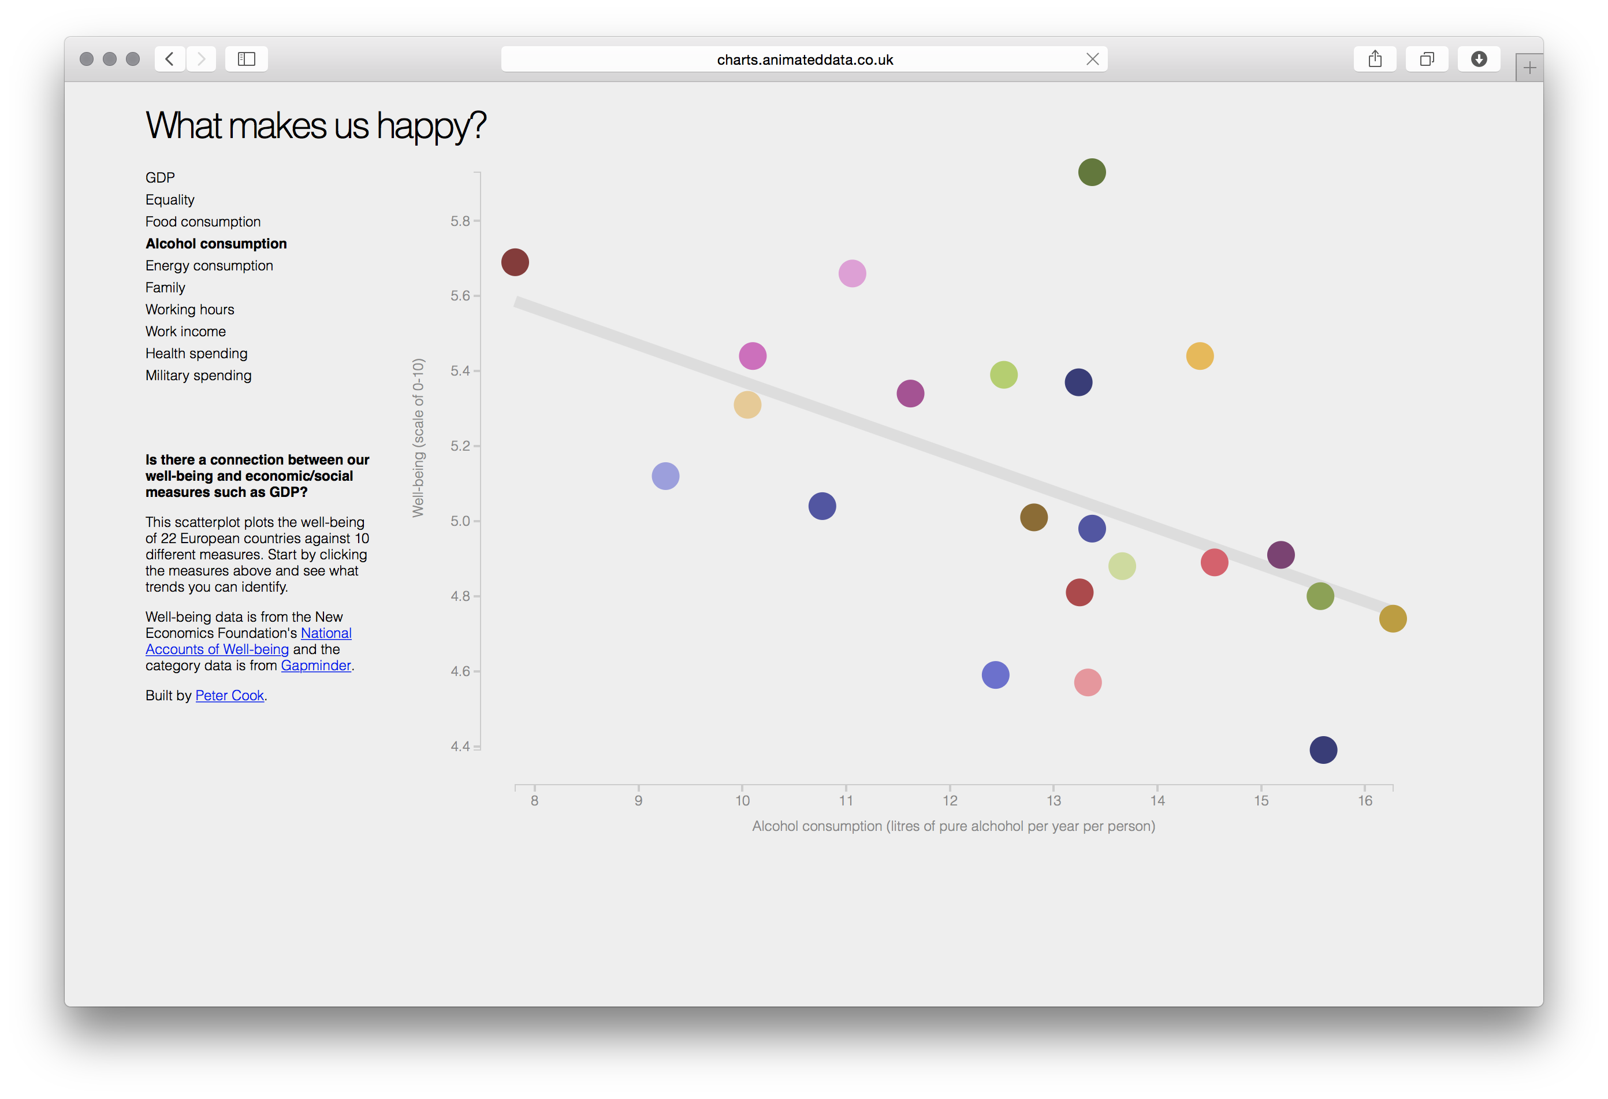Open the Downloads icon

1479,59
